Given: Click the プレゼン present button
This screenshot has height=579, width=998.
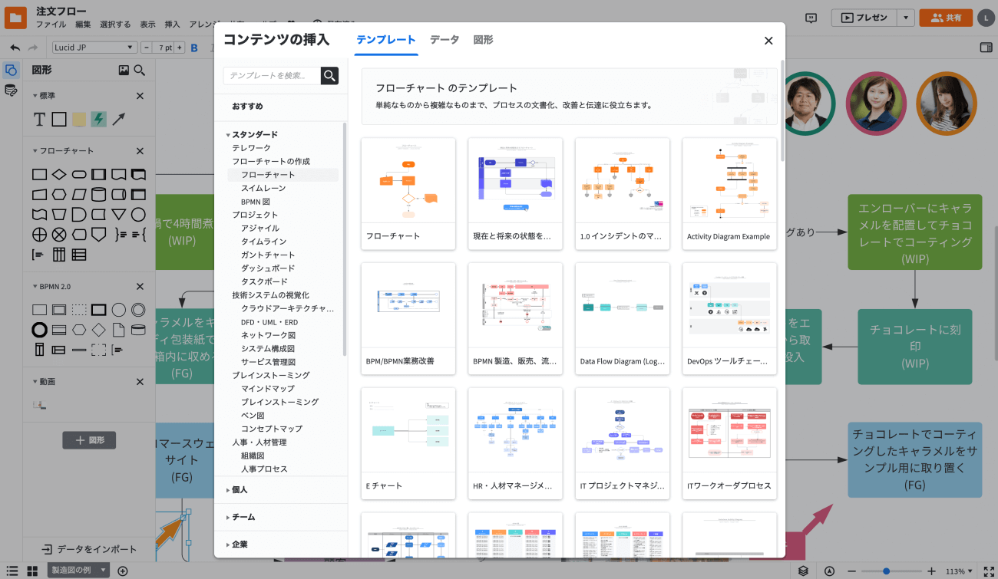Looking at the screenshot, I should (864, 18).
